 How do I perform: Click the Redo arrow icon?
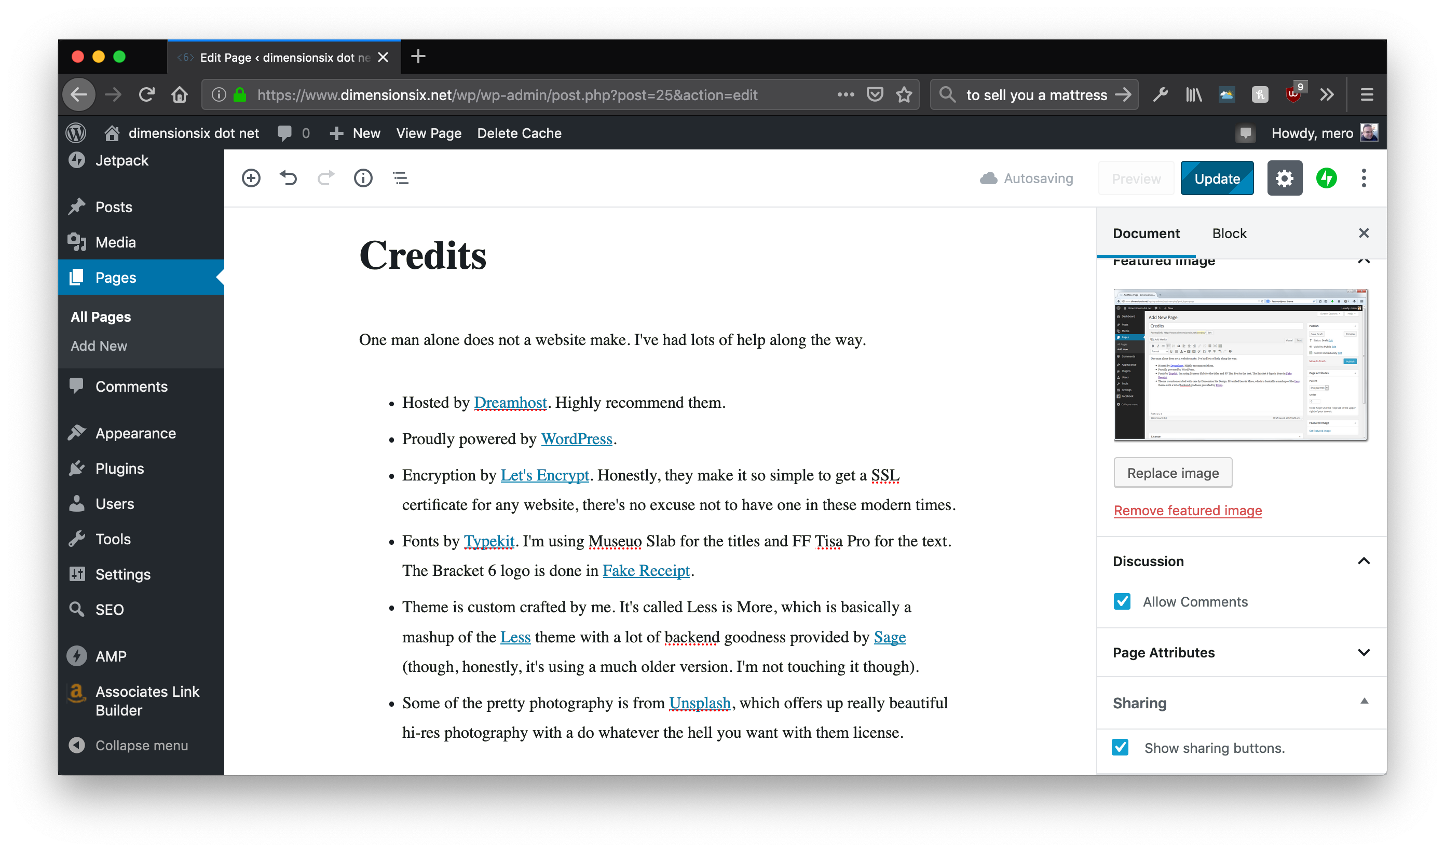click(325, 178)
